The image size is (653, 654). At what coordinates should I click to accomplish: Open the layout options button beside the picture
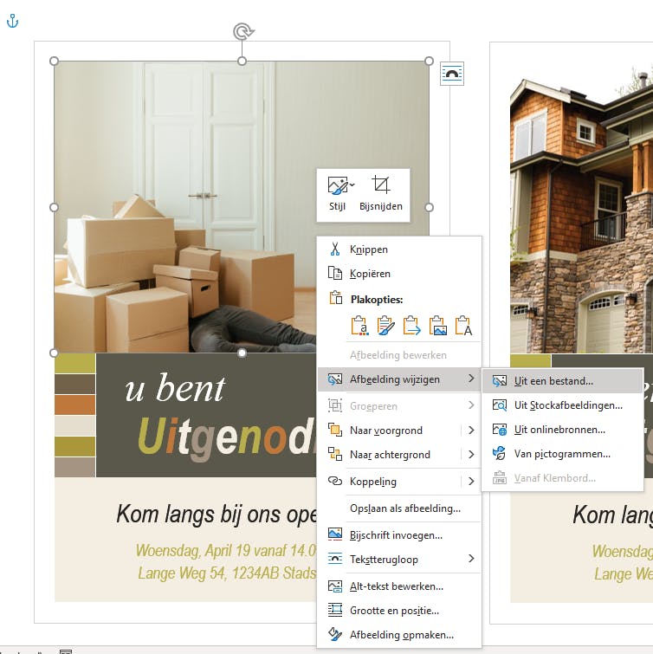pos(452,74)
